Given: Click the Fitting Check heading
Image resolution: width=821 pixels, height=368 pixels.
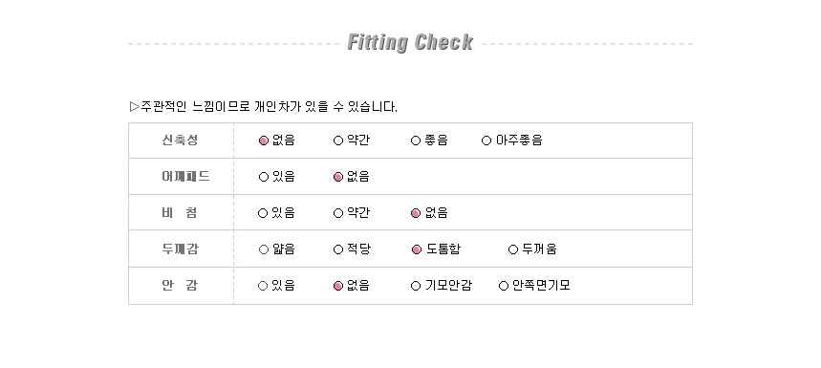Looking at the screenshot, I should click(x=410, y=42).
